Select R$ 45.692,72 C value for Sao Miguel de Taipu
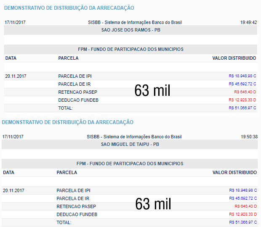Viewport: 261px width, 227px height. [243, 198]
